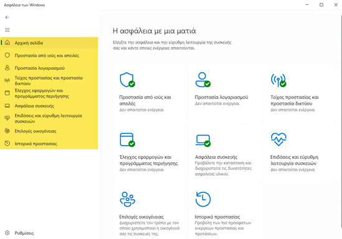The width and height of the screenshot is (342, 239).
Task: Click the large heartbeat icon for device health
Action: click(278, 139)
